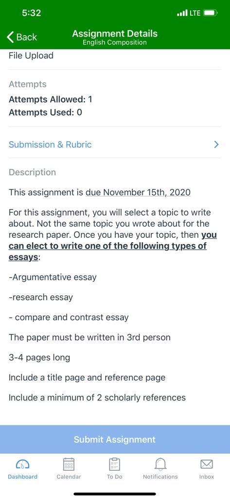Open the Inbox envelope icon
230x500 pixels.
(x=207, y=464)
